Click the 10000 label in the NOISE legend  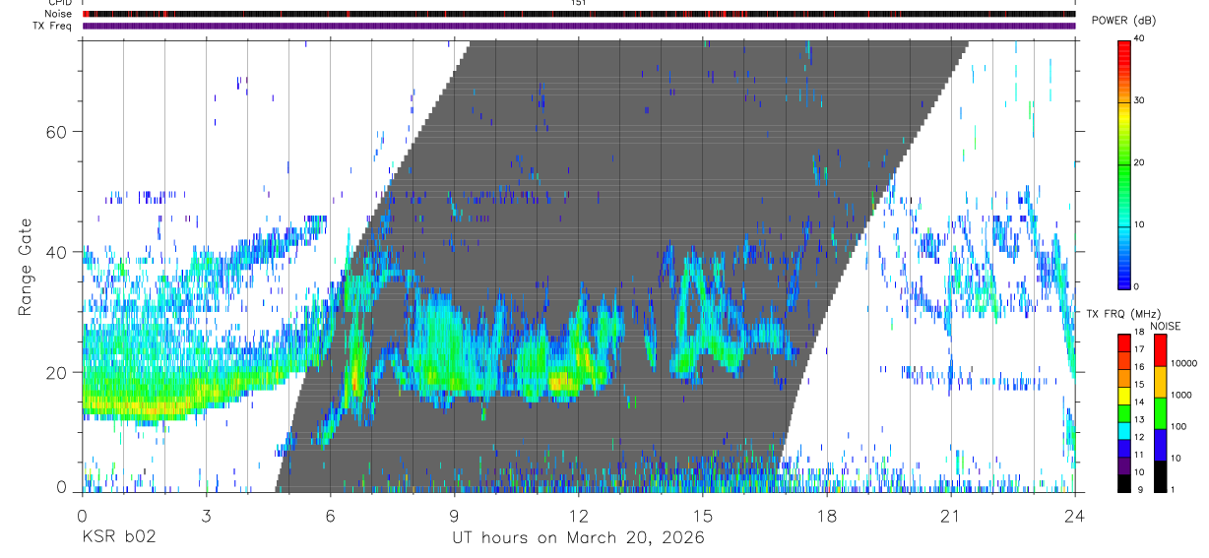point(1185,363)
